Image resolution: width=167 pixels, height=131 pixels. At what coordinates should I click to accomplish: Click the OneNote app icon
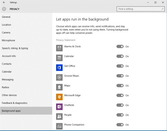pyautogui.click(x=59, y=107)
